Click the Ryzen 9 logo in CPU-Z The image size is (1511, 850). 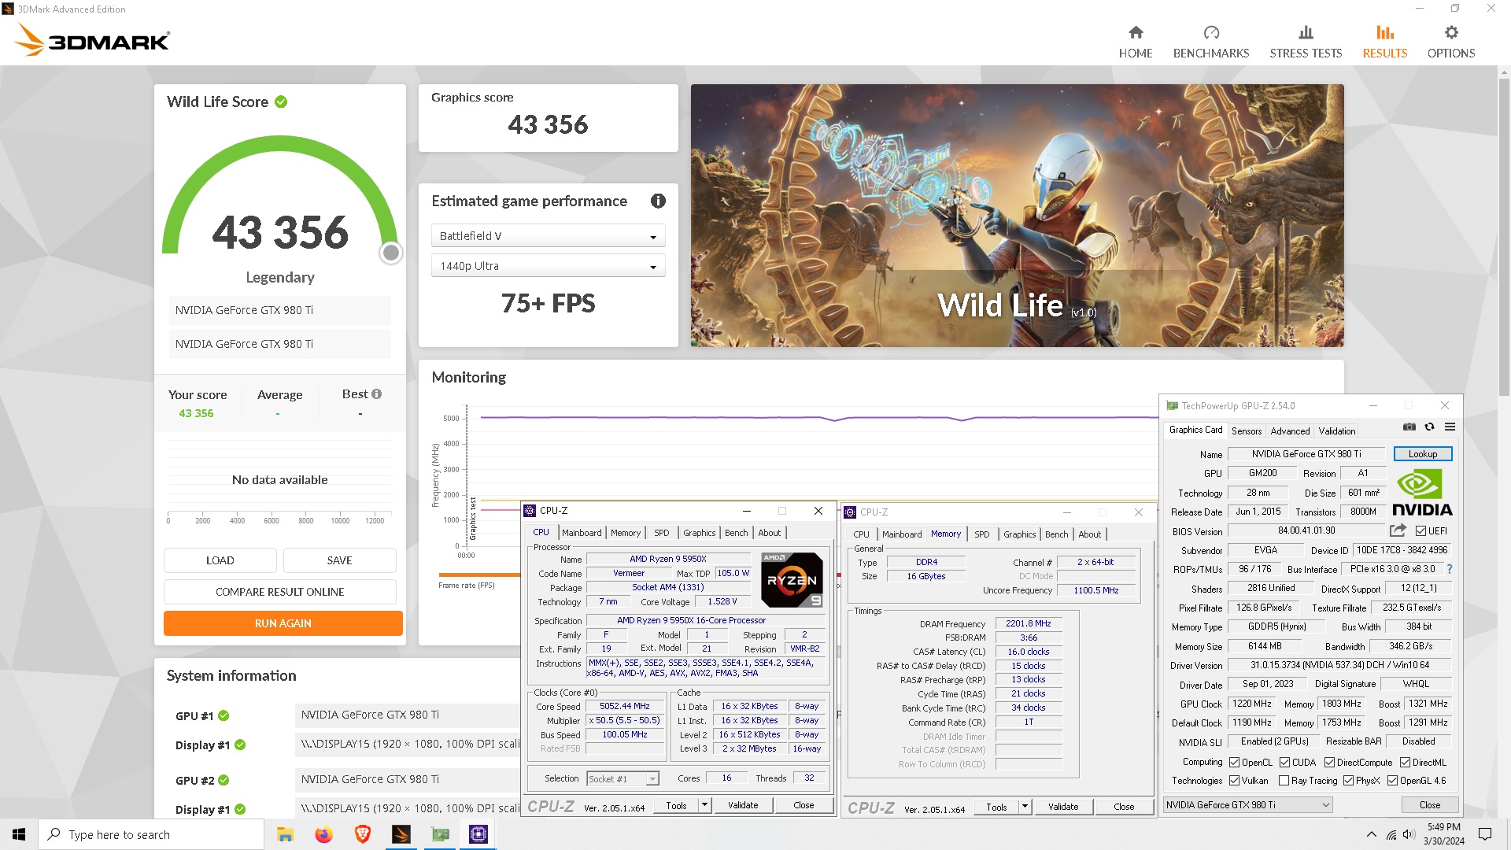(x=792, y=580)
